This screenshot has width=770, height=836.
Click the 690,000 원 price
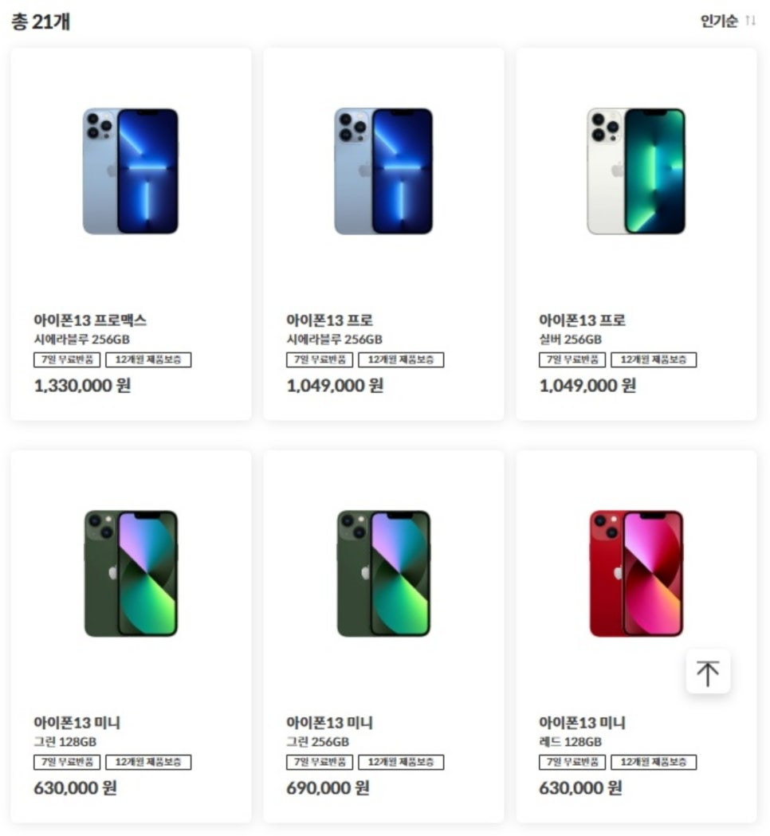click(328, 788)
